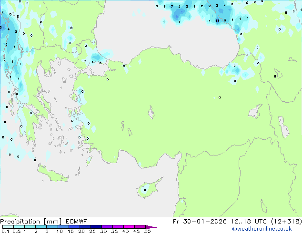This screenshot has height=233, width=302.
Task: Click the '13' precipitation value on map
Action: click(217, 20)
